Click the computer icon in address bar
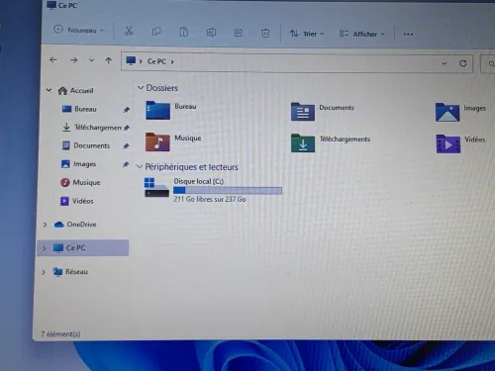Viewport: 495px width, 371px height. pyautogui.click(x=131, y=60)
